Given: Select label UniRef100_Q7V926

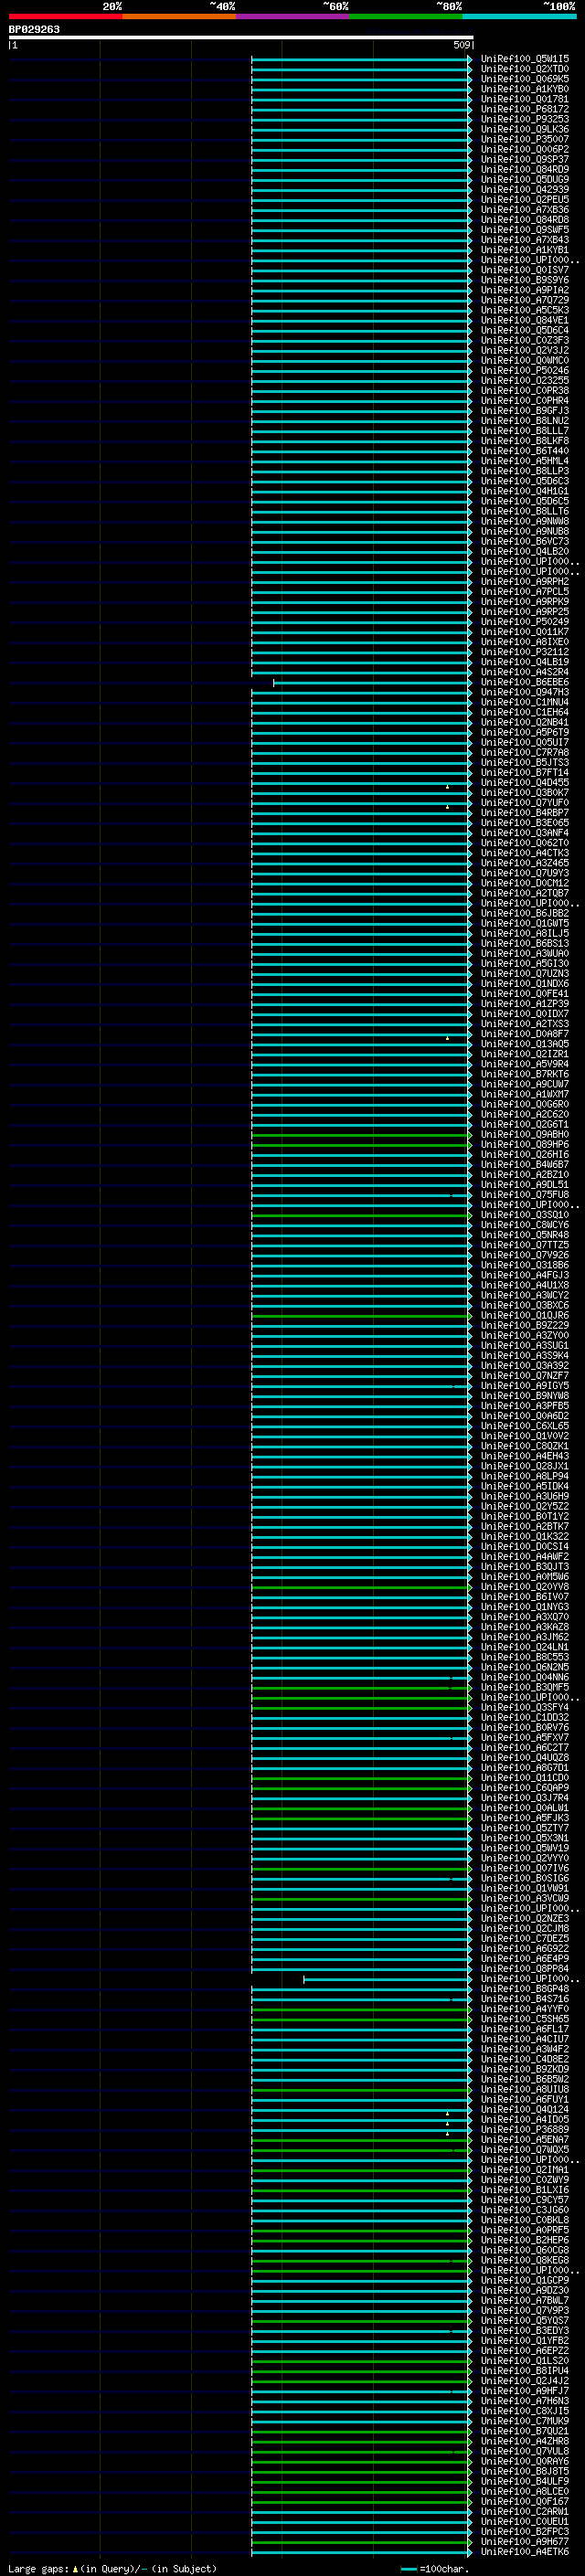Looking at the screenshot, I should pyautogui.click(x=525, y=1255).
